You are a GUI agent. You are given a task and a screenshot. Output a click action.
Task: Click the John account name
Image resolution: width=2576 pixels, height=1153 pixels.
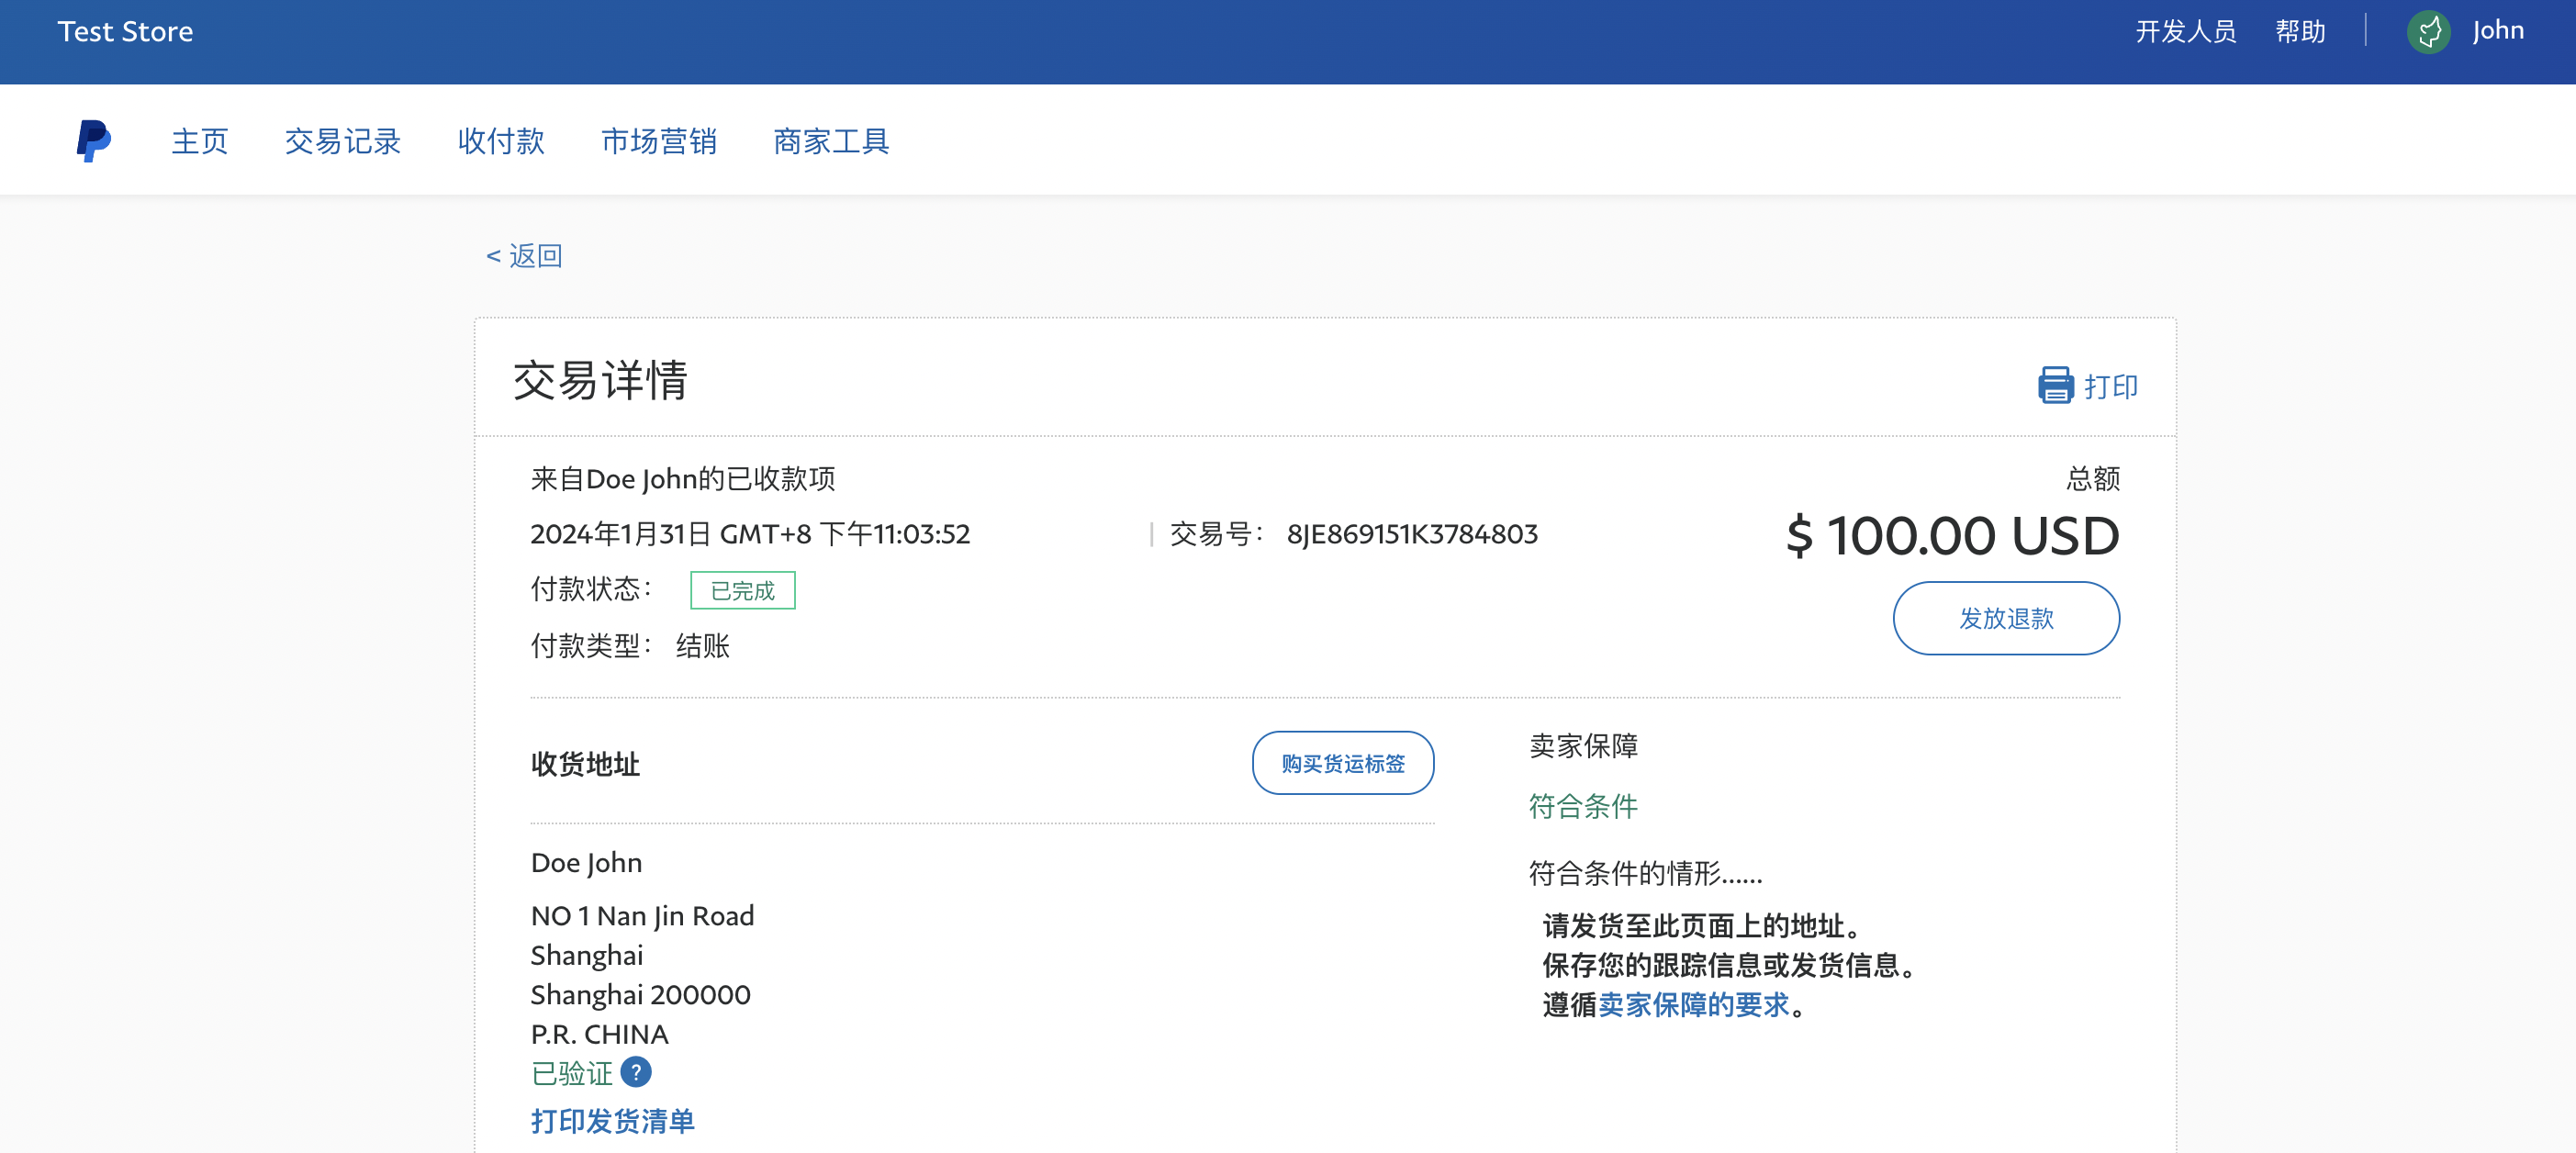(x=2497, y=31)
